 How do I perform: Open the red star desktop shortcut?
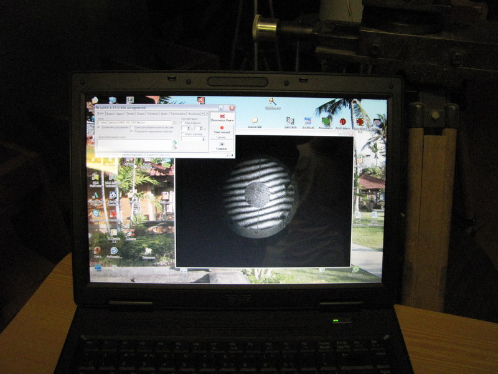pos(113,214)
